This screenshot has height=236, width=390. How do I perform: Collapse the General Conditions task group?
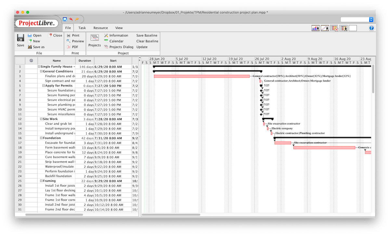tap(41, 71)
